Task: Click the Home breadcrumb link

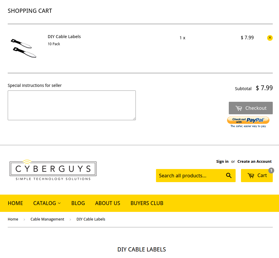Action: pyautogui.click(x=13, y=219)
